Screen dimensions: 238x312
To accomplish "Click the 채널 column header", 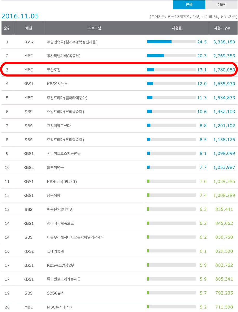I will (x=29, y=28).
